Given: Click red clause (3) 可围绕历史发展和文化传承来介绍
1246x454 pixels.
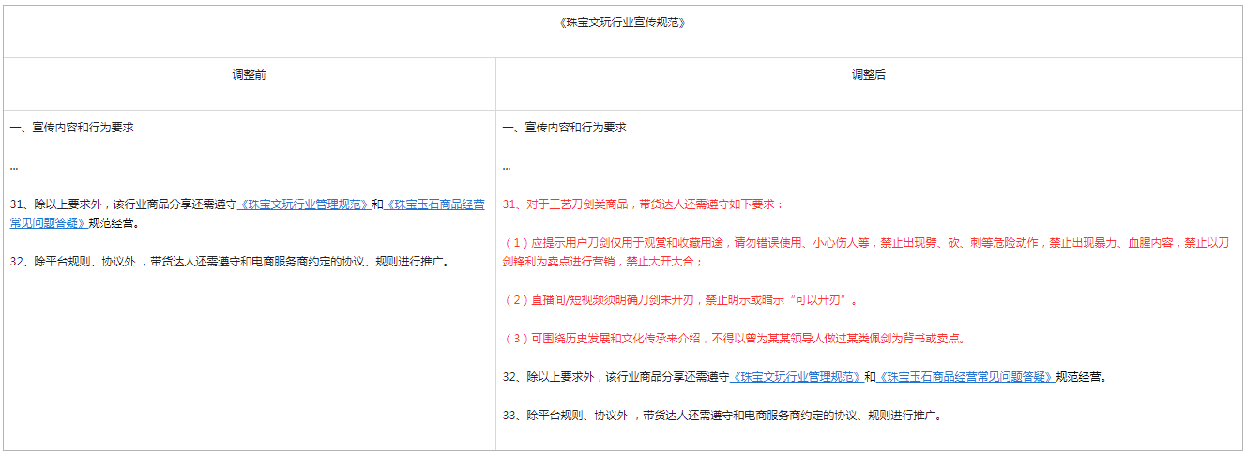Looking at the screenshot, I should (735, 339).
